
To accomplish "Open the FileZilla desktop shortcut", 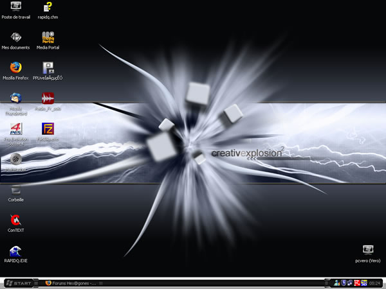I will click(48, 128).
